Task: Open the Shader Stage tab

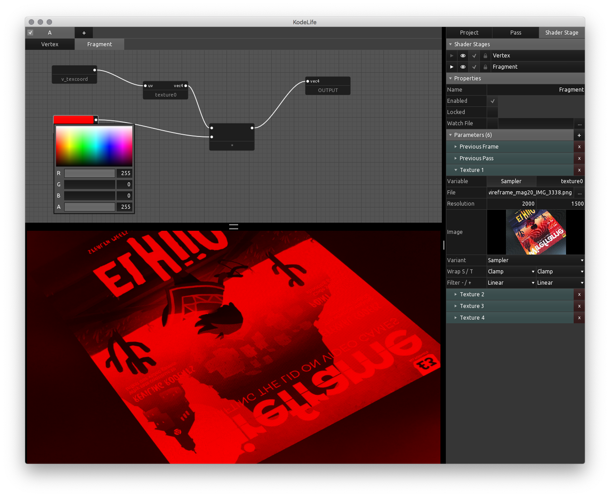Action: [562, 33]
